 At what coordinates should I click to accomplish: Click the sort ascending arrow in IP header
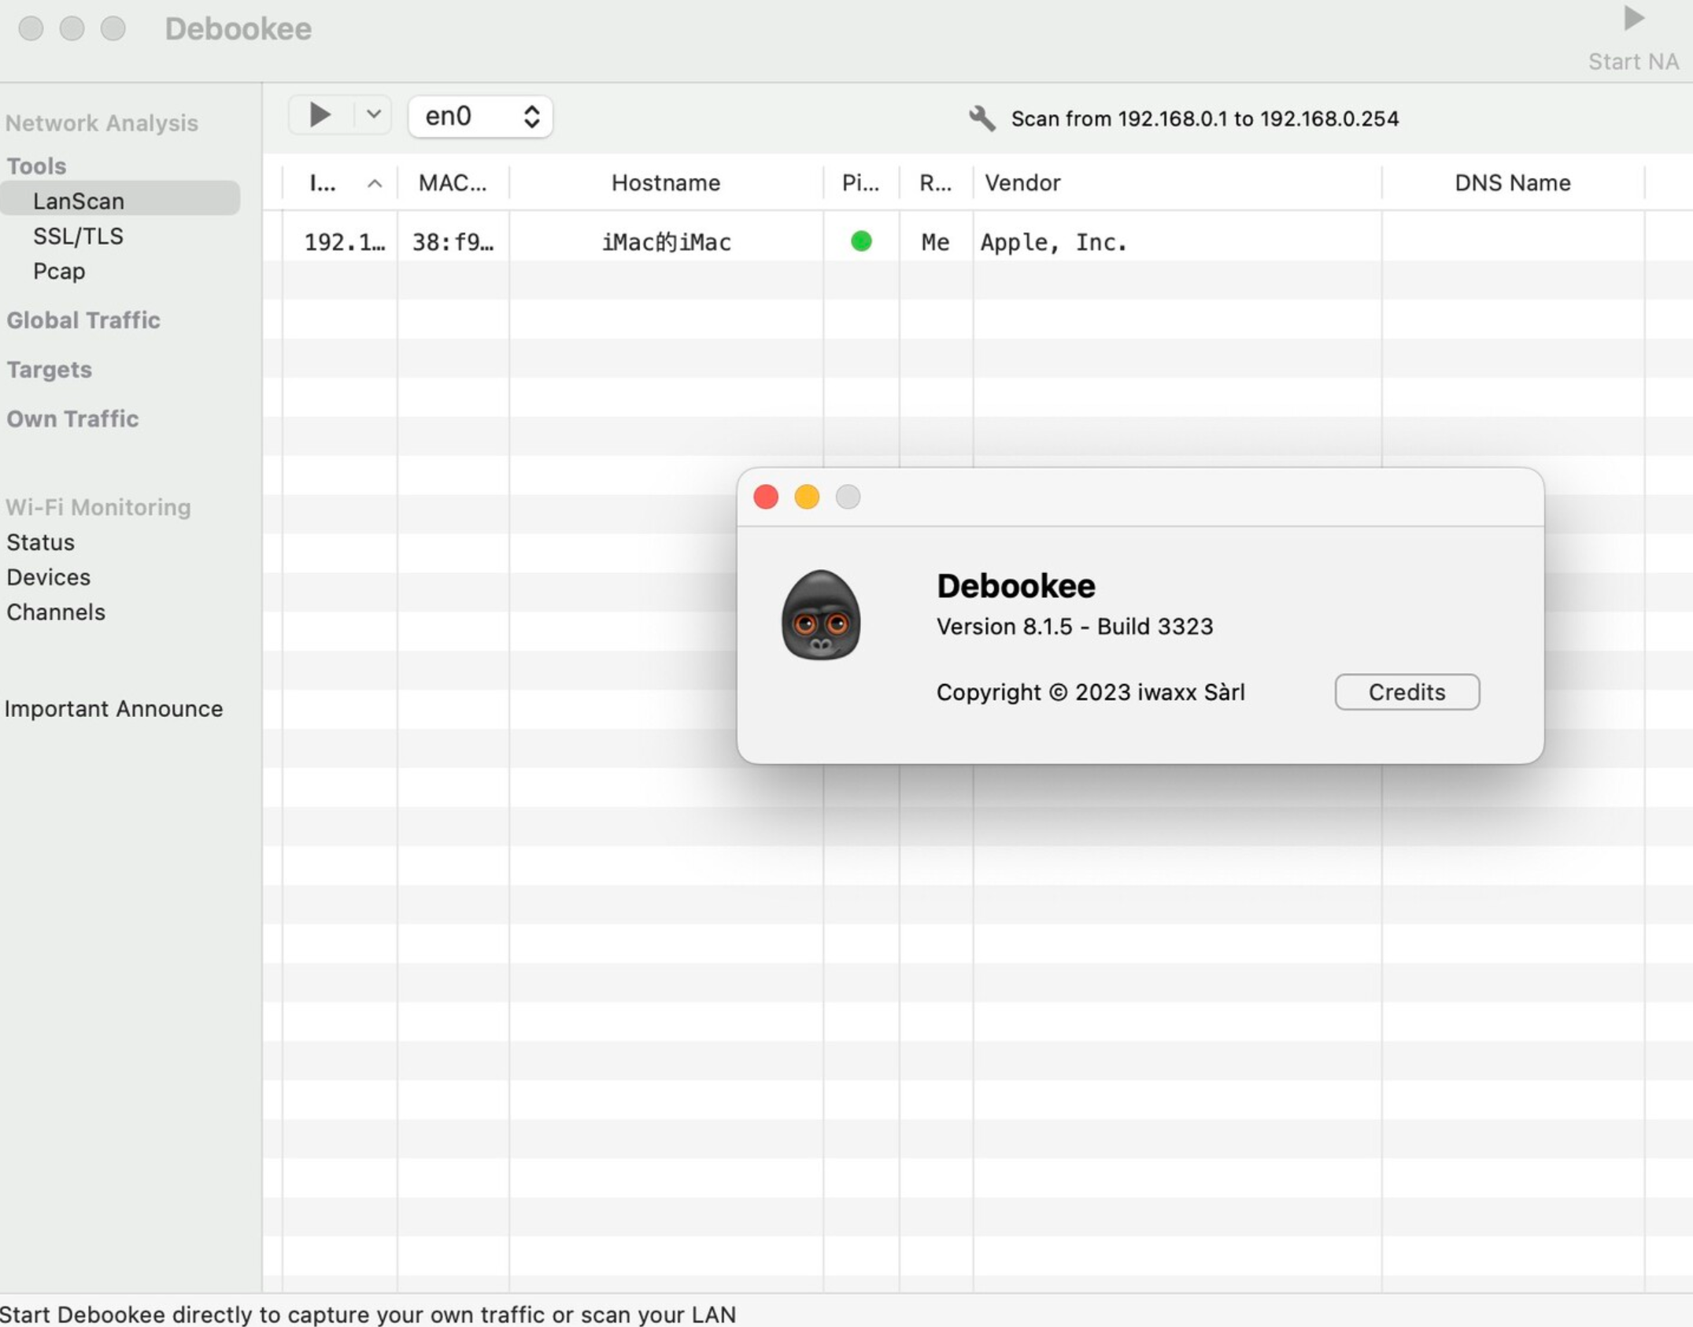click(375, 183)
